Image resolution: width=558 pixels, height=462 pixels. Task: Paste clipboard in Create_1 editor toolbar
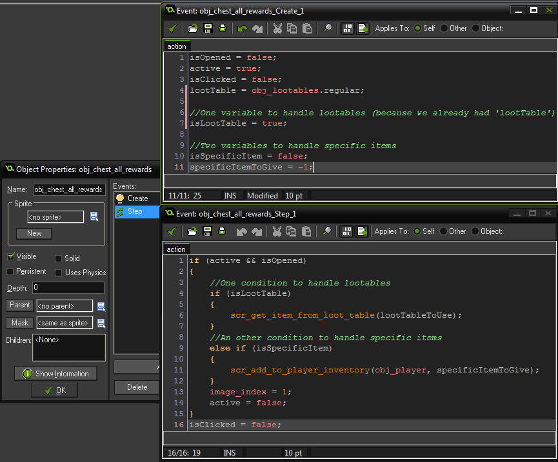tap(307, 28)
